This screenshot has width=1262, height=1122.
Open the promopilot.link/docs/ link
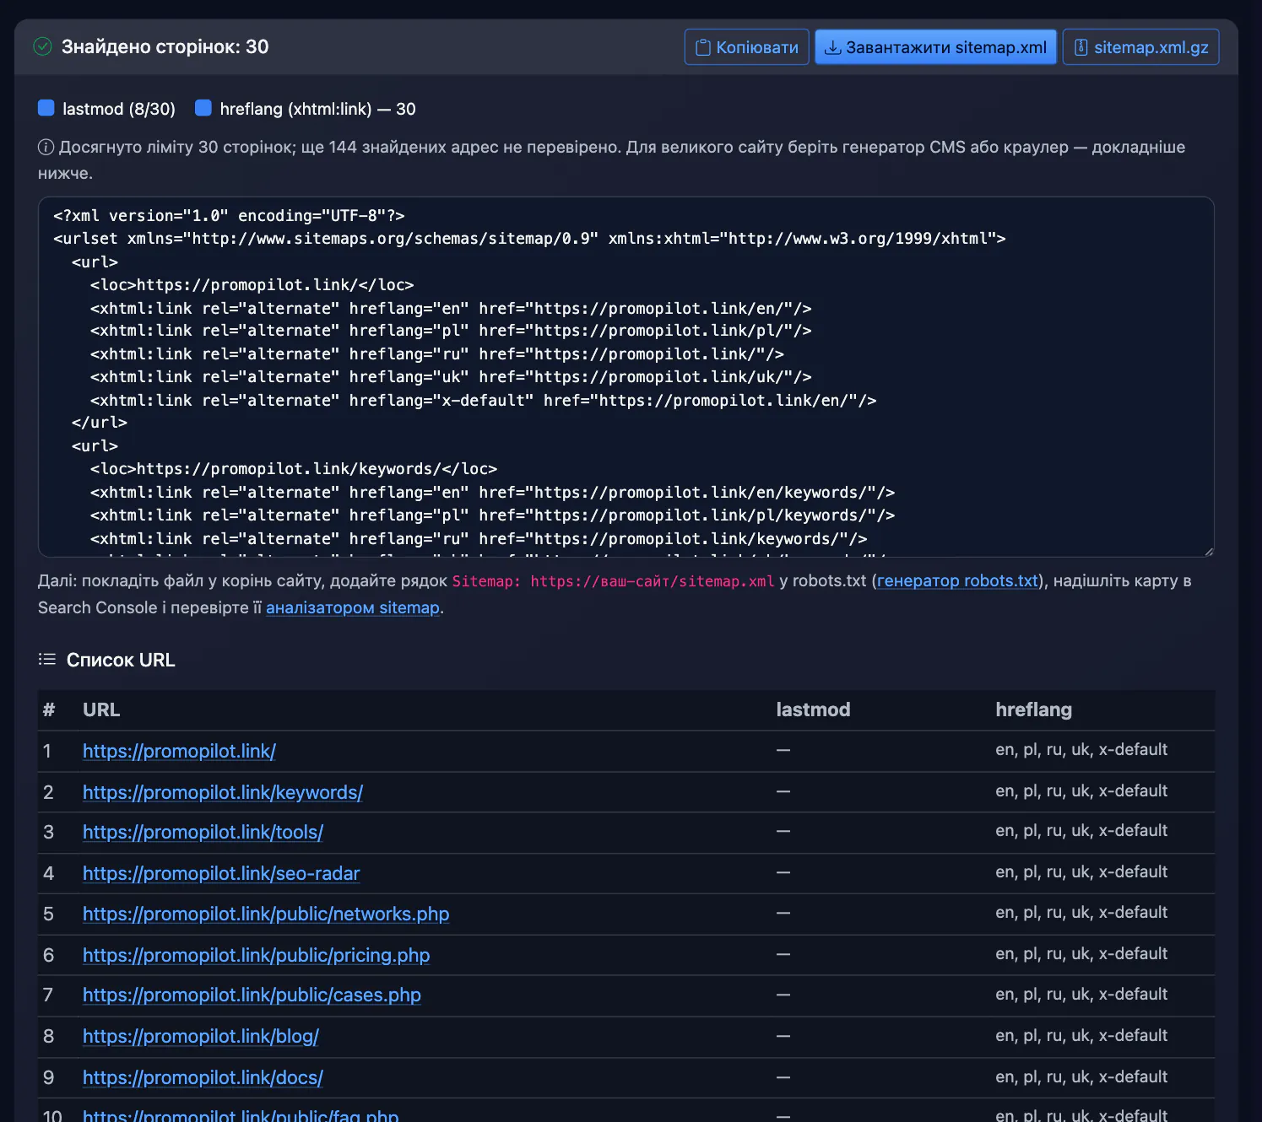pos(203,1078)
